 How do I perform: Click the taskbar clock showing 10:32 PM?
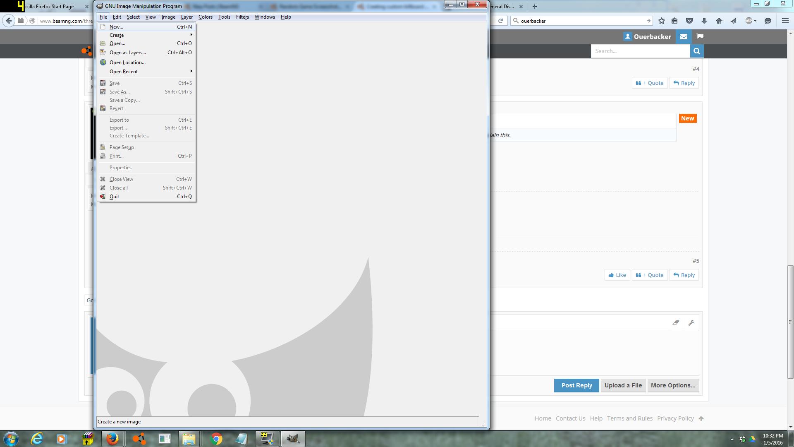(773, 439)
